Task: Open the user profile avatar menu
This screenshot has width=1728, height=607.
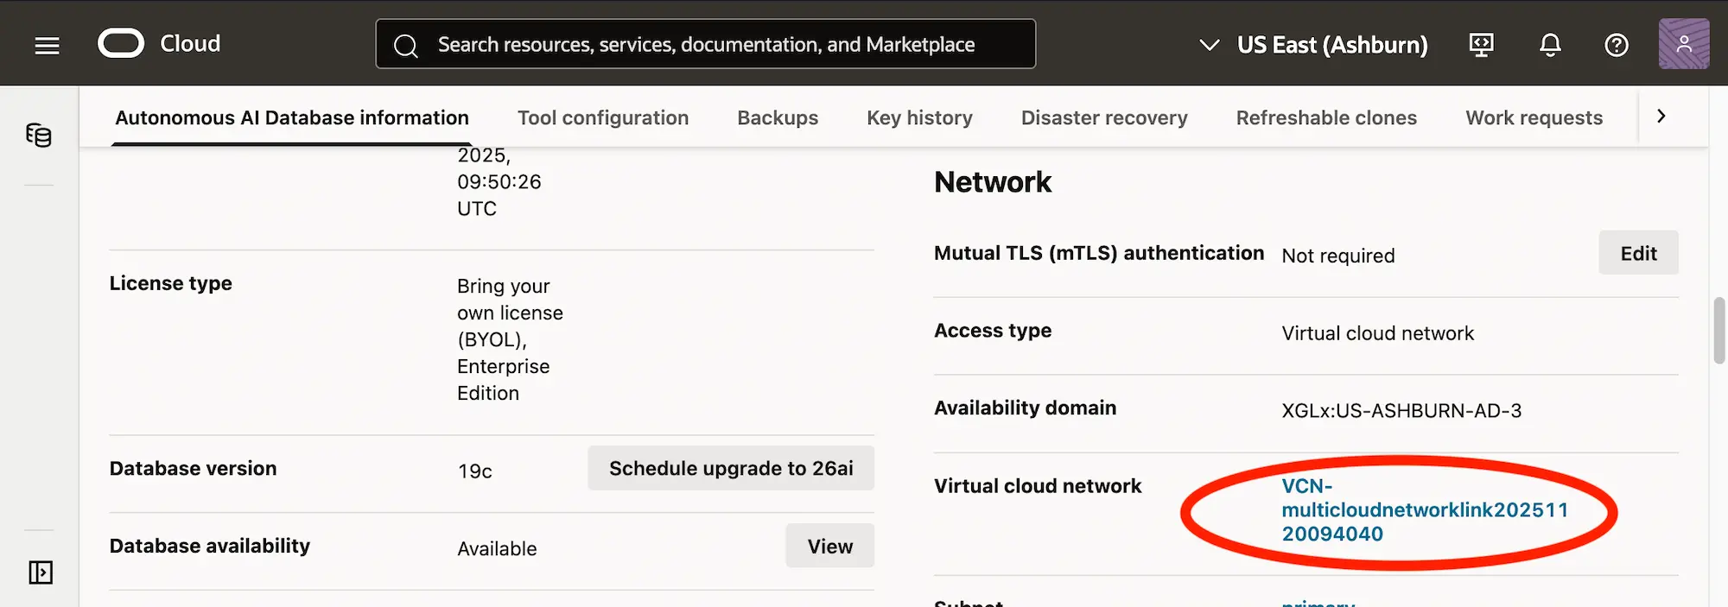Action: (1683, 44)
